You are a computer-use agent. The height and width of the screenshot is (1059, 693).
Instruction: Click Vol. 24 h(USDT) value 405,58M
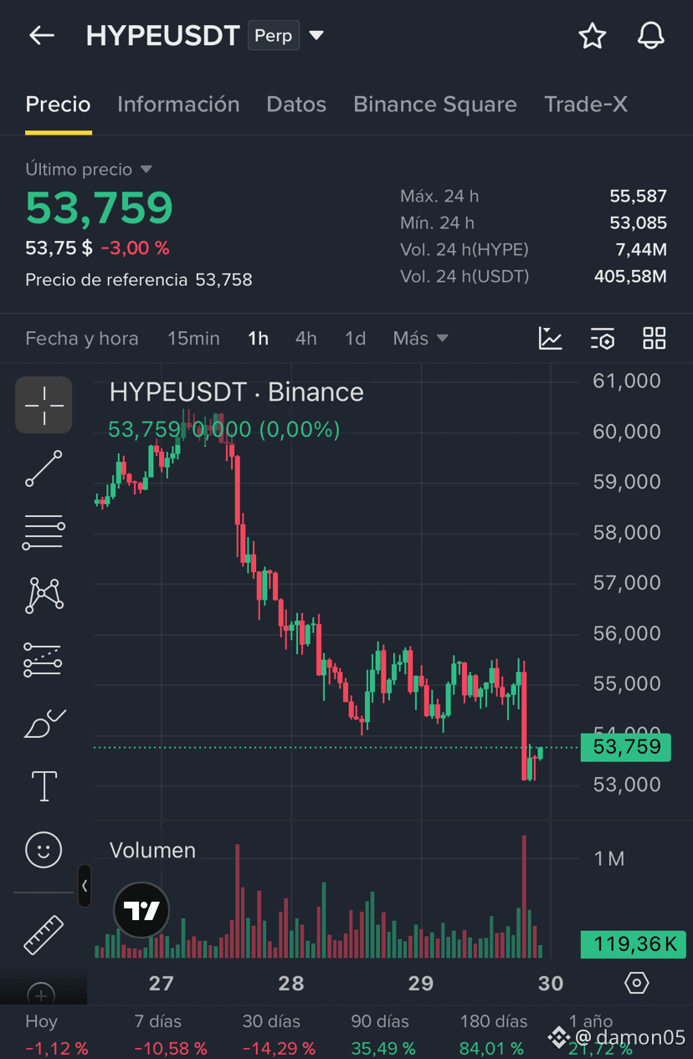630,276
